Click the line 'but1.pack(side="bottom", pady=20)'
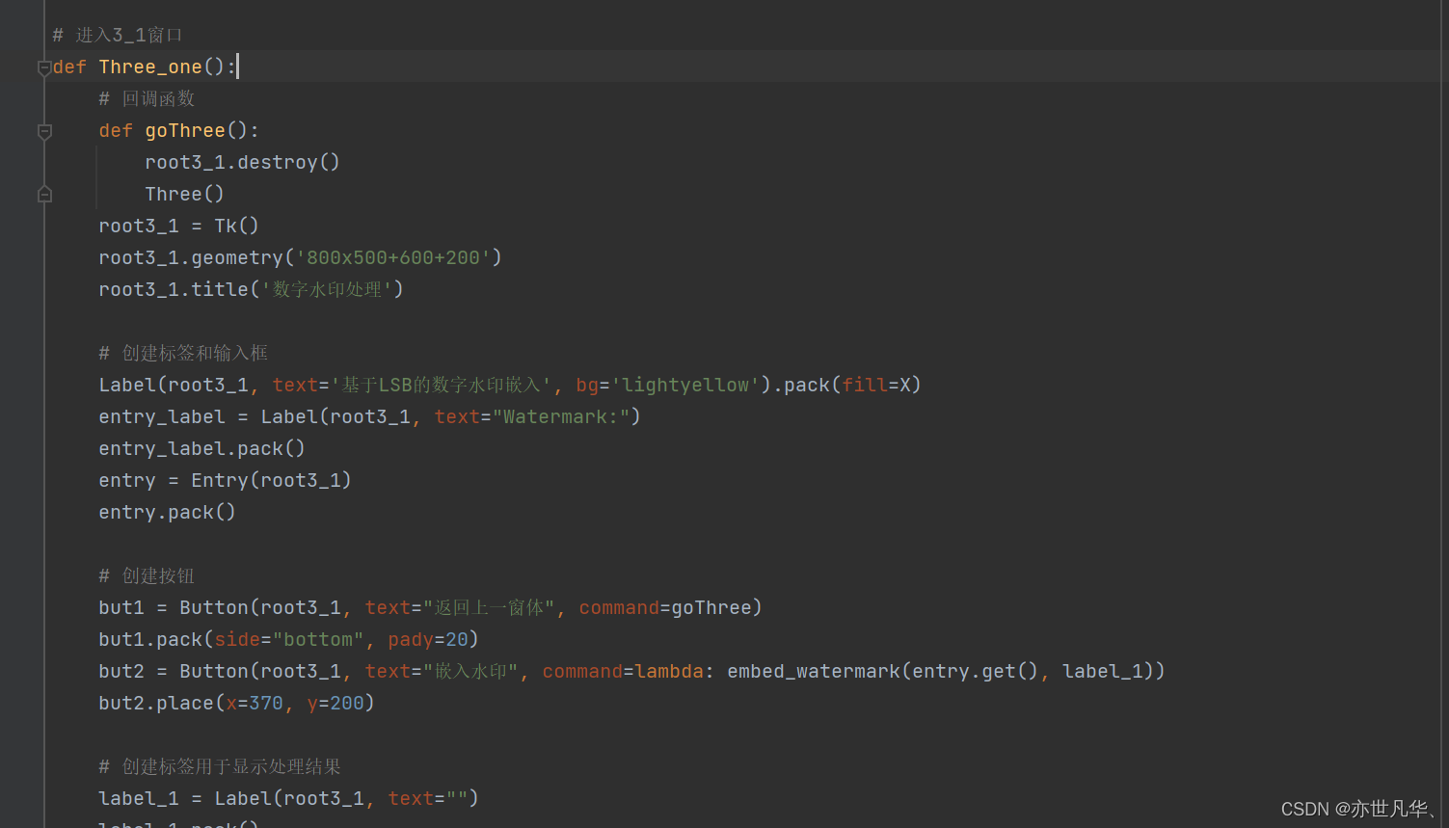The image size is (1449, 828). tap(288, 639)
